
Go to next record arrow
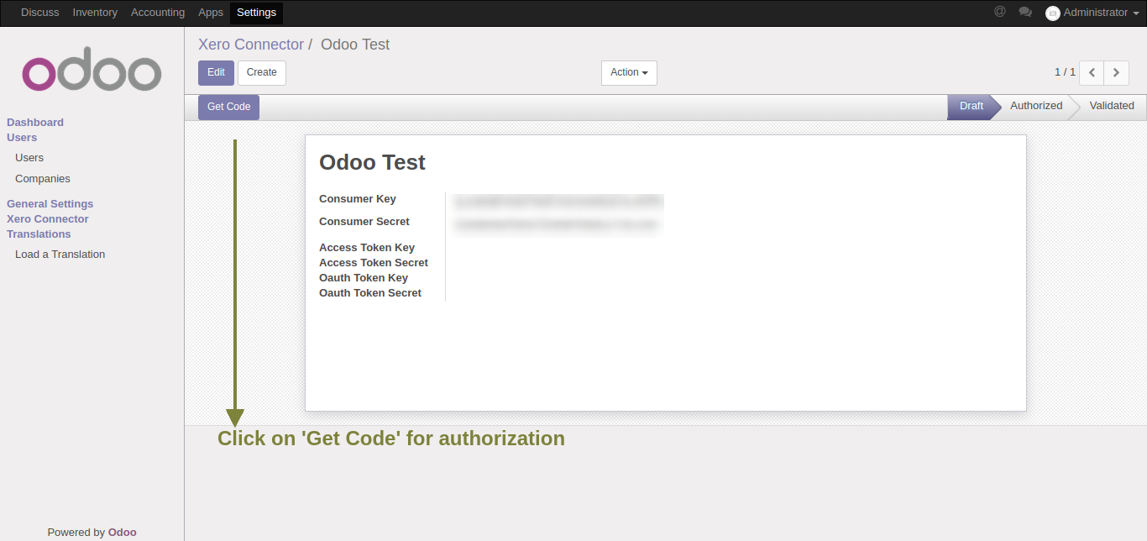1116,73
